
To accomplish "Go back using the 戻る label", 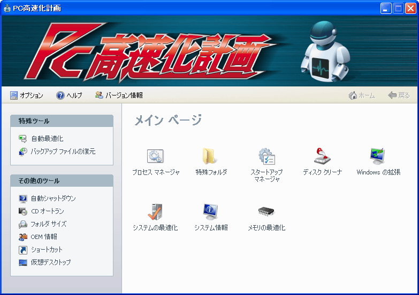I will point(404,95).
